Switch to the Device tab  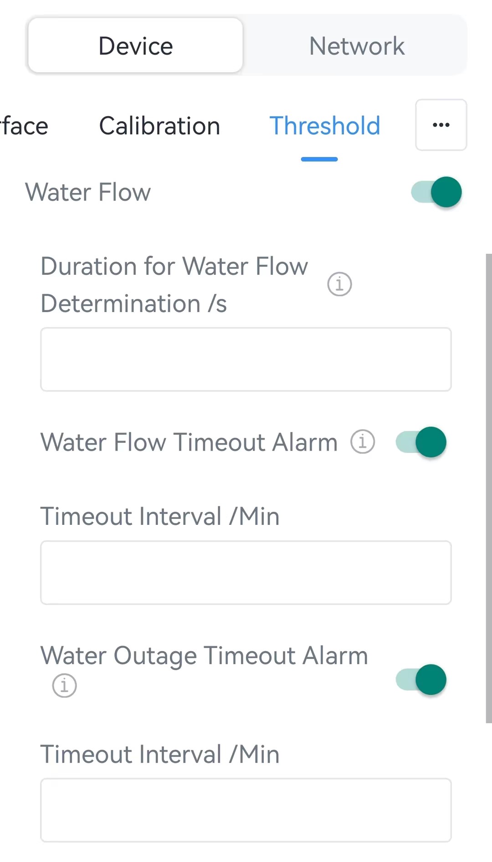point(135,46)
